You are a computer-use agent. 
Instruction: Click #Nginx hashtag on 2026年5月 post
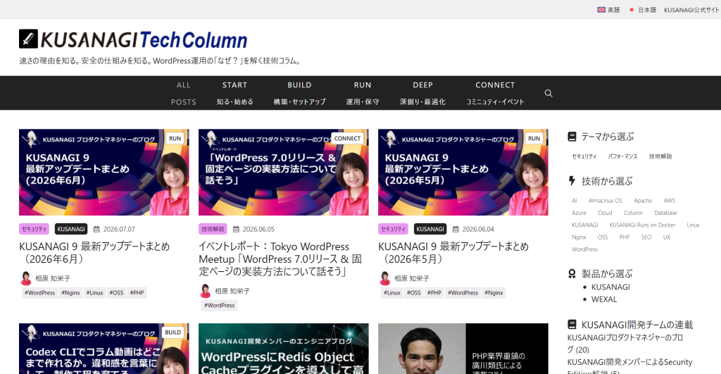tap(494, 293)
